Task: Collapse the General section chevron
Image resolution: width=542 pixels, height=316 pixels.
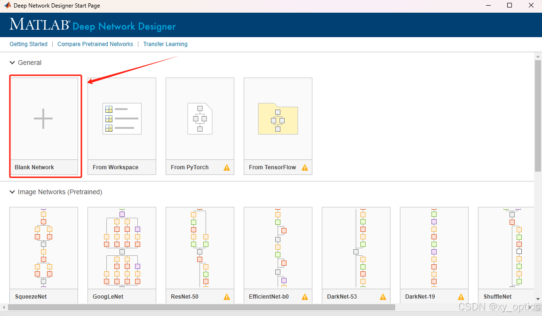Action: [12, 63]
